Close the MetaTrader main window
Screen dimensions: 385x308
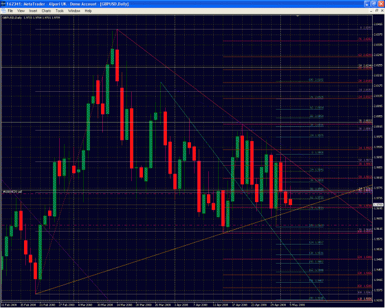click(x=380, y=4)
